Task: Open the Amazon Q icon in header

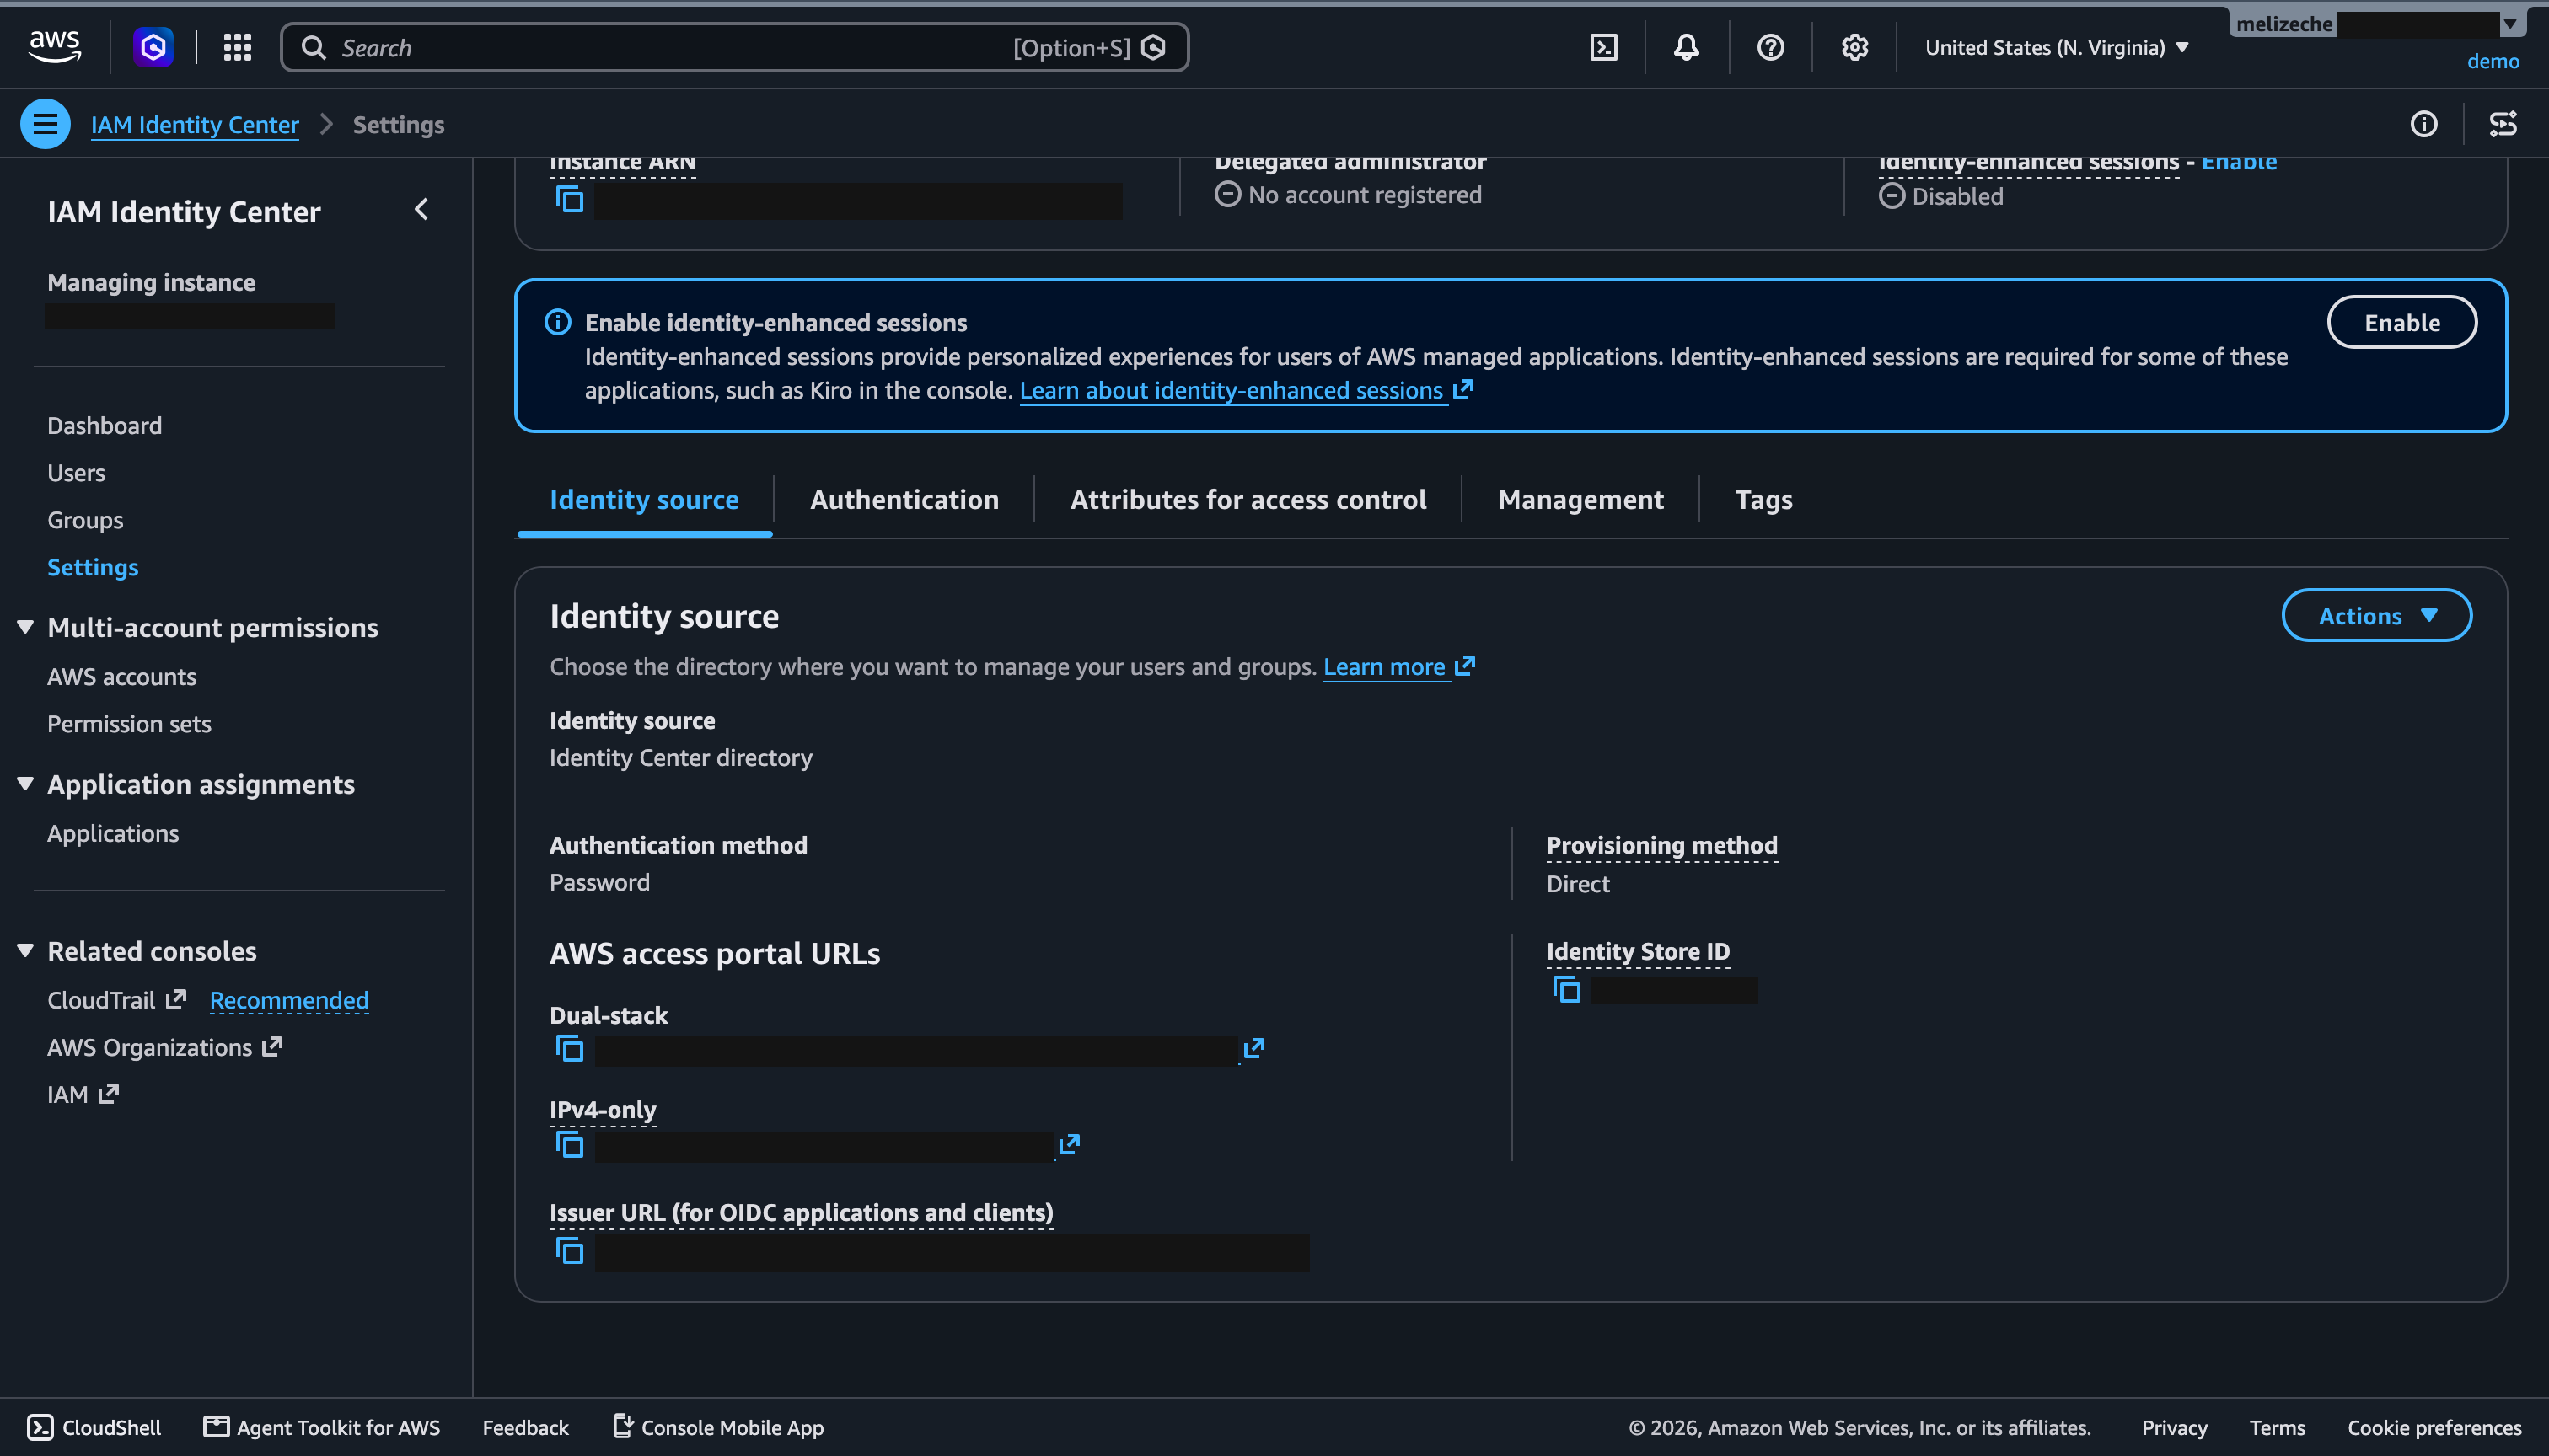Action: click(153, 47)
